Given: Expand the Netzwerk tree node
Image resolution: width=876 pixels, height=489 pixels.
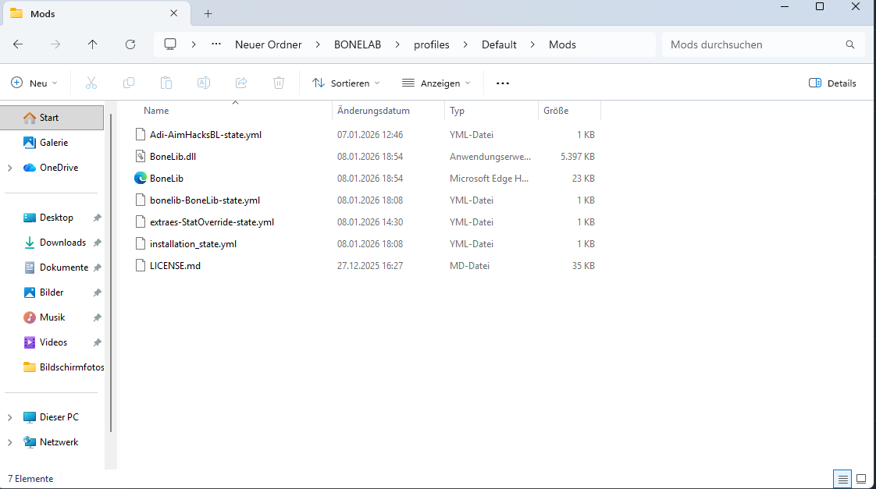Looking at the screenshot, I should [x=9, y=442].
